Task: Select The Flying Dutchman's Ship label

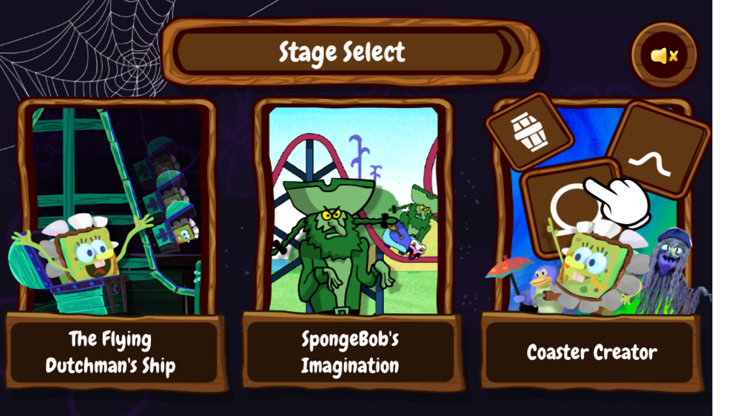Action: click(x=110, y=352)
